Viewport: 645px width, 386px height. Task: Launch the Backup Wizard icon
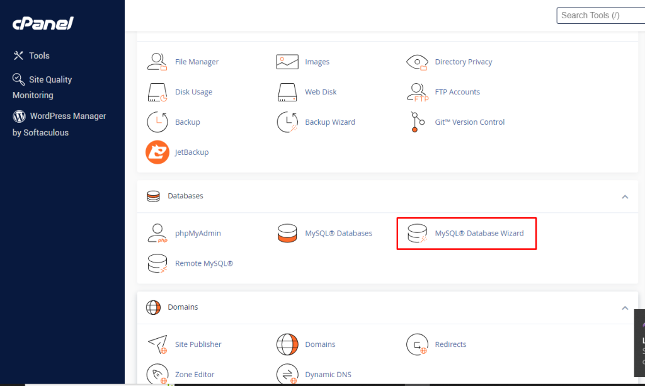(287, 122)
